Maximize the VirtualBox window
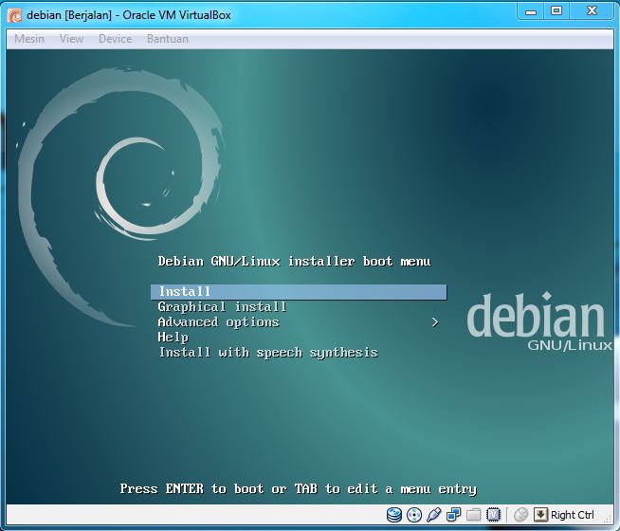 [556, 11]
